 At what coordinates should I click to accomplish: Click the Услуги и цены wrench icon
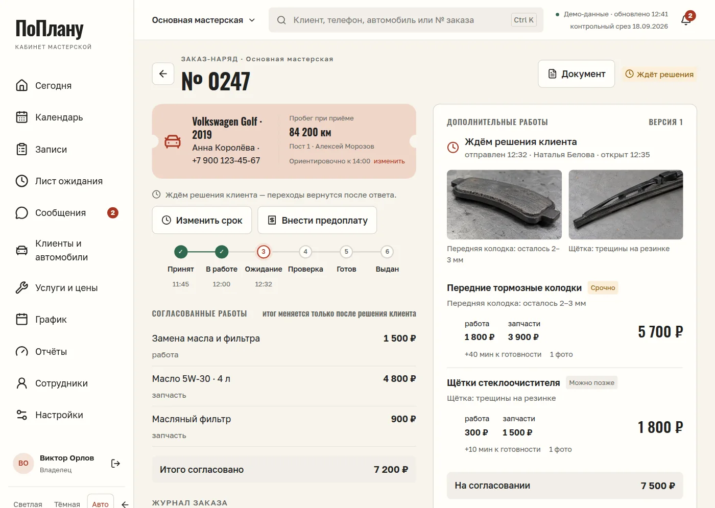coord(21,287)
